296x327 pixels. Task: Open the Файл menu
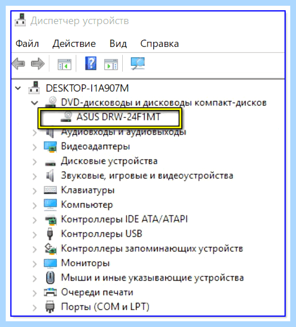(27, 44)
